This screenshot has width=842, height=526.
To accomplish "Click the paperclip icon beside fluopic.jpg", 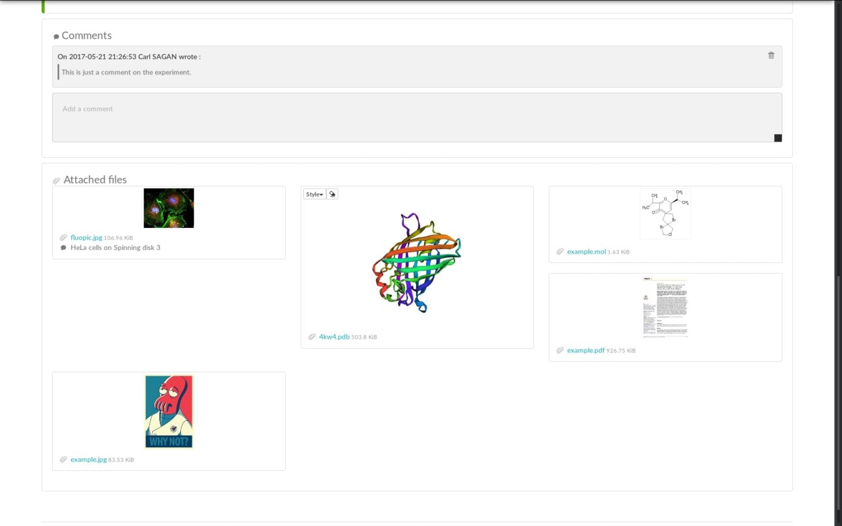I will click(x=63, y=237).
